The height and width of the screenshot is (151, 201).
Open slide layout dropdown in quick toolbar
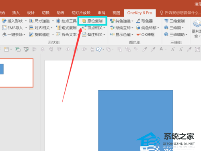pyautogui.click(x=11, y=50)
